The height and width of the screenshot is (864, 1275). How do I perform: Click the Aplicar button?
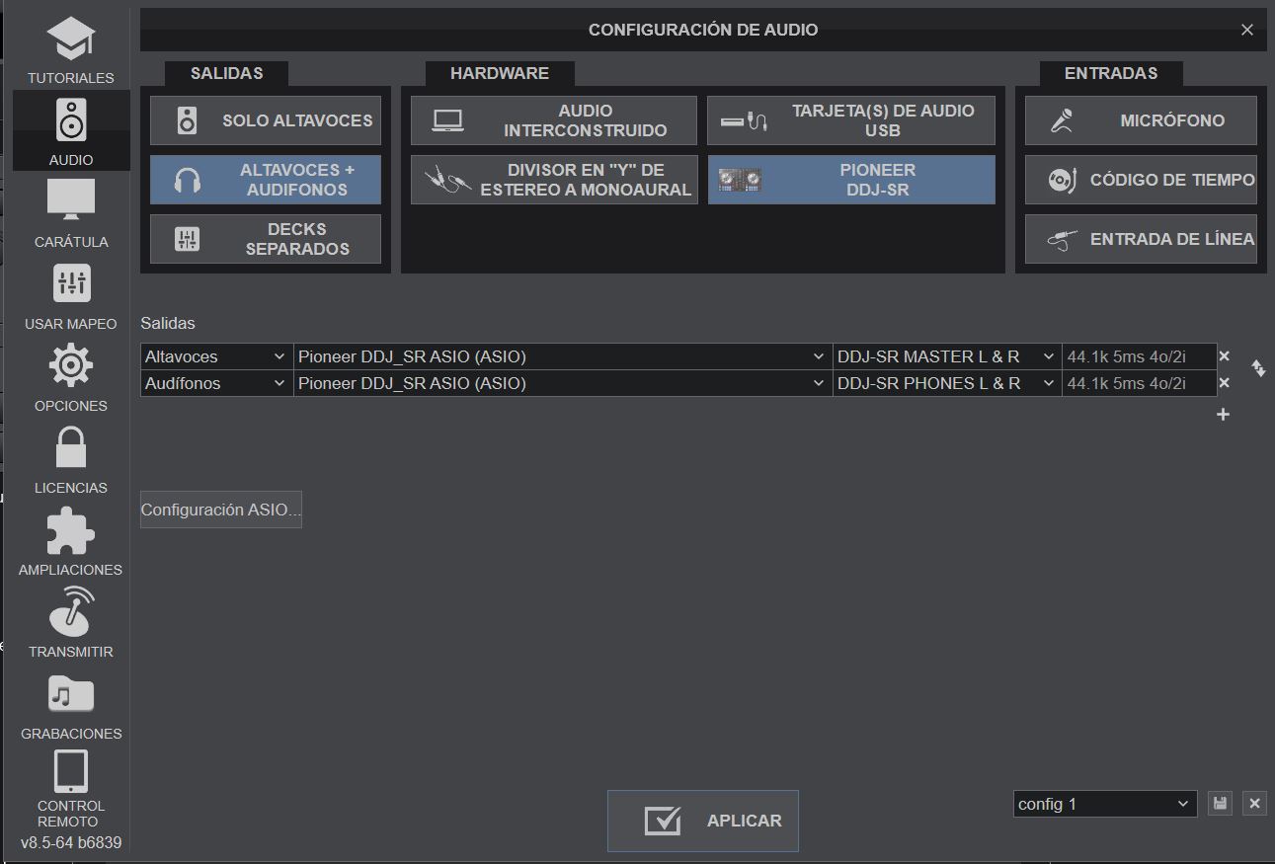coord(703,821)
